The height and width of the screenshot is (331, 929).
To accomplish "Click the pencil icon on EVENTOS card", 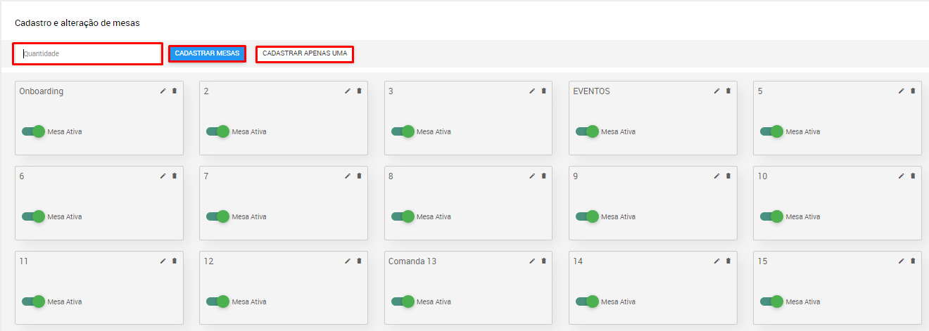I will (x=716, y=91).
